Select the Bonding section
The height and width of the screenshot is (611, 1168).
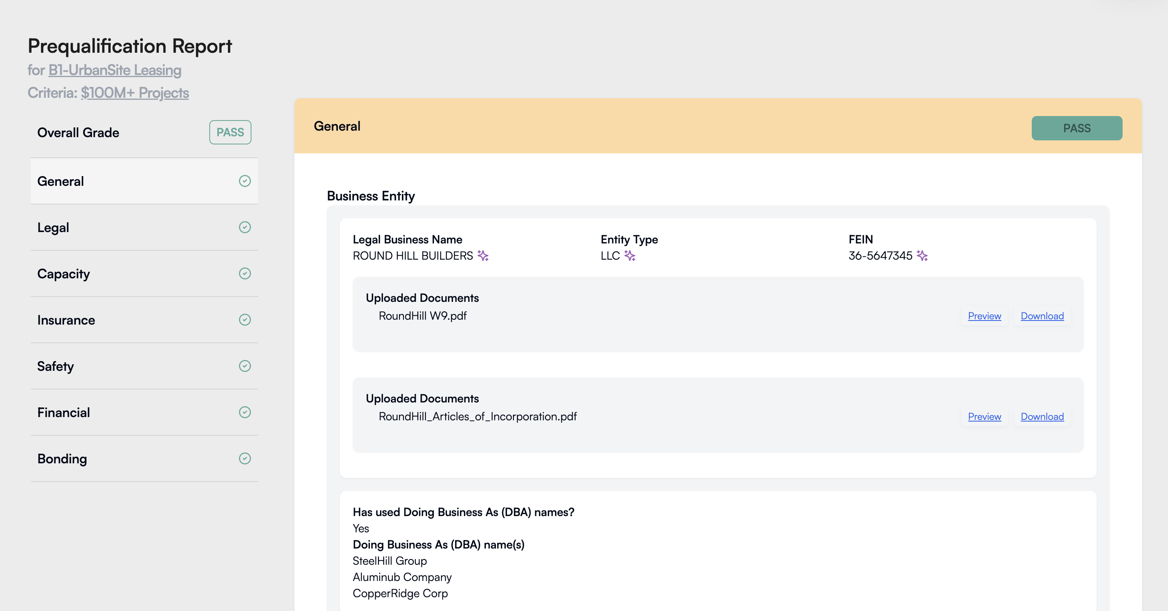[x=144, y=458]
